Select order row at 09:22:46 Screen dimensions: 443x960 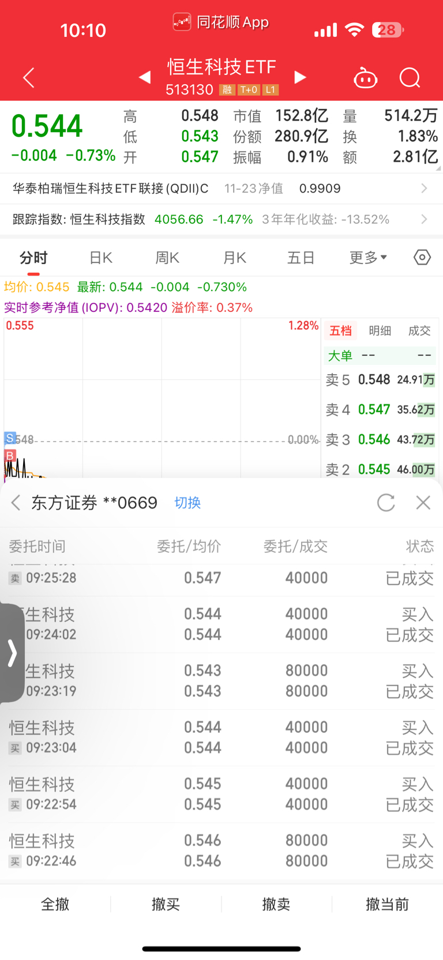point(221,850)
